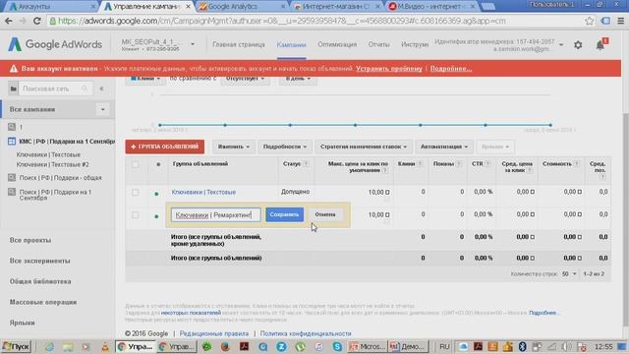Image resolution: width=629 pixels, height=354 pixels.
Task: Open the В день period dropdown
Action: (x=298, y=79)
